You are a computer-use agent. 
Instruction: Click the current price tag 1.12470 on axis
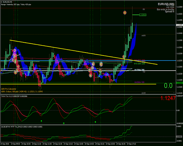179,25
